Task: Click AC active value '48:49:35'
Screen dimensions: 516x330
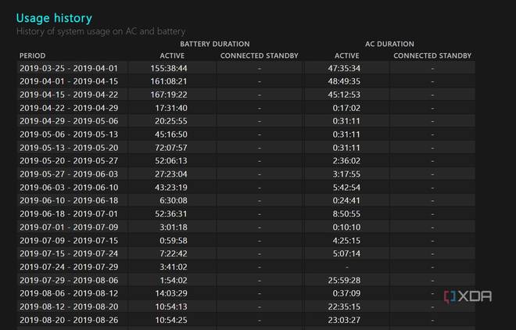Action: (344, 81)
